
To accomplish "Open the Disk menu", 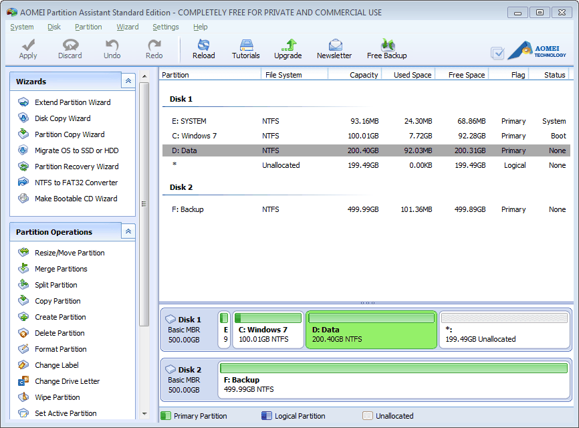I will point(54,27).
